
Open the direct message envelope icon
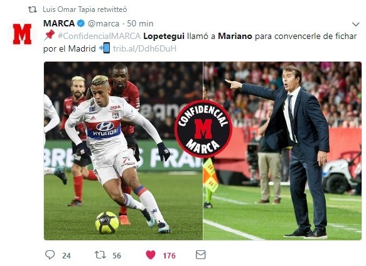pos(200,255)
